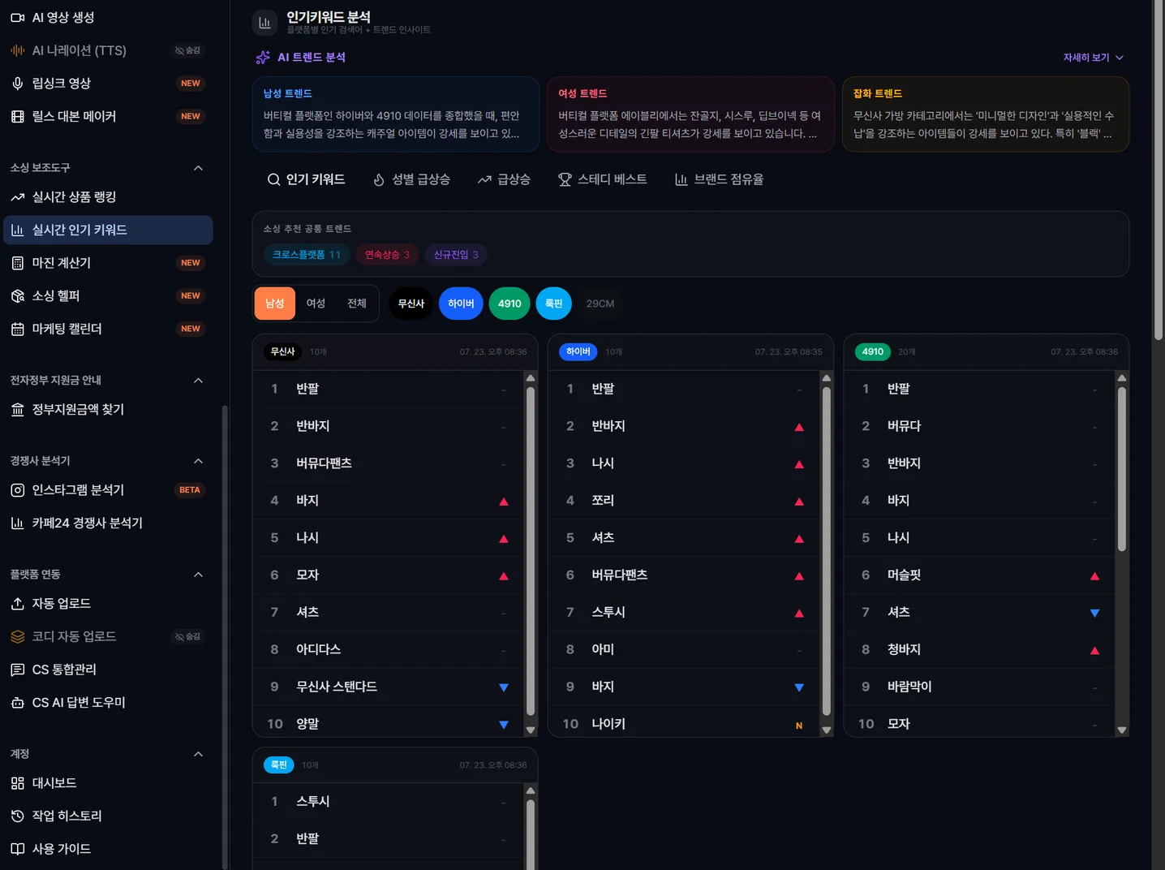Toggle the 룩핀 platform chip
This screenshot has height=870, width=1165.
pyautogui.click(x=553, y=304)
